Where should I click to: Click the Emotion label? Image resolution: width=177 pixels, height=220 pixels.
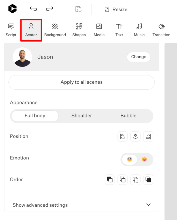pyautogui.click(x=19, y=158)
